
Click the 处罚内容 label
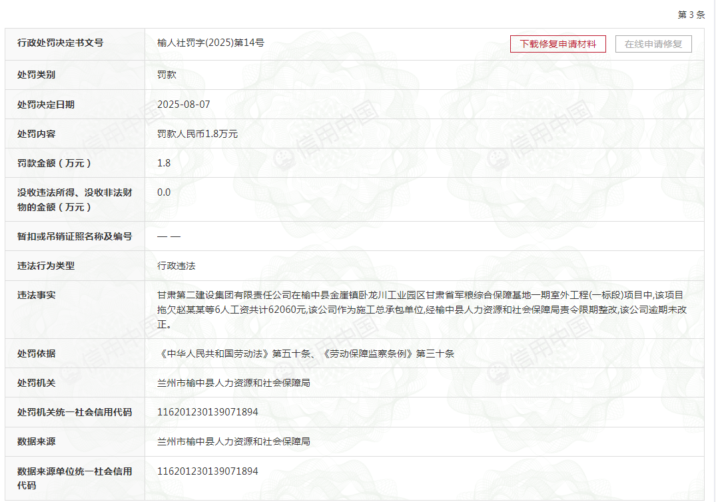click(x=36, y=134)
